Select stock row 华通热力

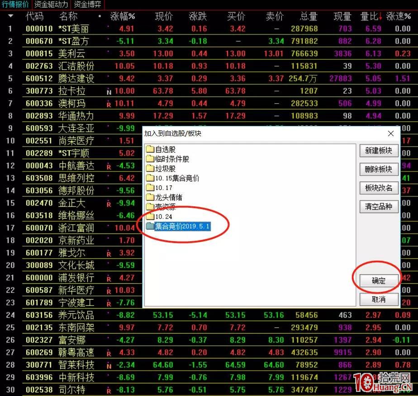point(209,116)
